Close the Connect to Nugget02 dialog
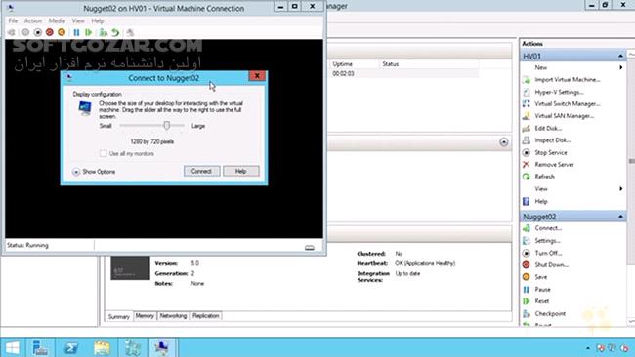This screenshot has width=635, height=357. (257, 76)
